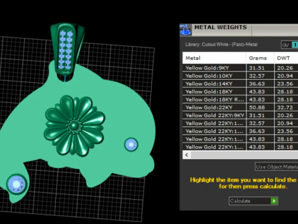This screenshot has width=298, height=224.
Task: Sort by the Grams column header
Action: [260, 58]
